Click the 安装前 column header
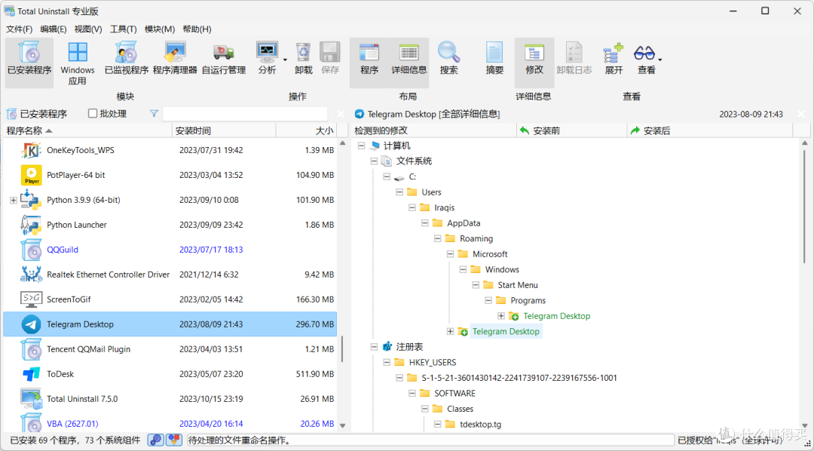The image size is (814, 451). coord(571,130)
